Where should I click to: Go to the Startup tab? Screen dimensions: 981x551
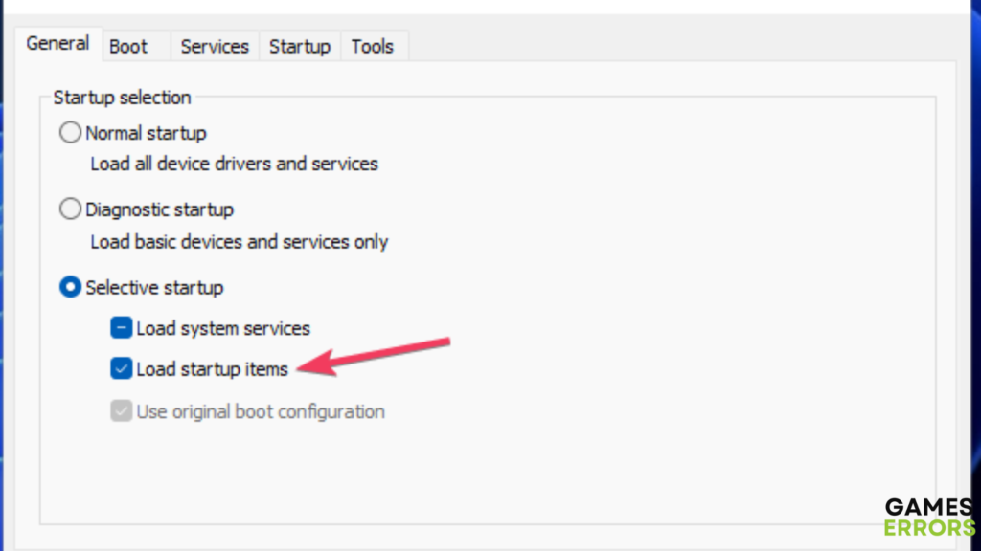point(299,46)
